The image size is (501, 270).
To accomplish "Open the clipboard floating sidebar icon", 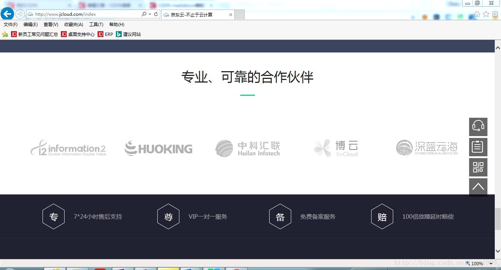I will [478, 147].
